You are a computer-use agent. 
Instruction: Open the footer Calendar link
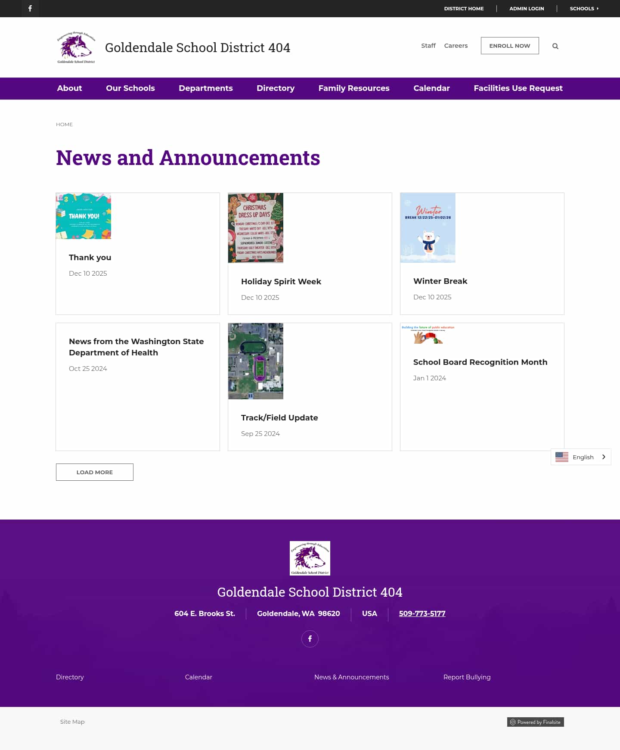pos(198,677)
